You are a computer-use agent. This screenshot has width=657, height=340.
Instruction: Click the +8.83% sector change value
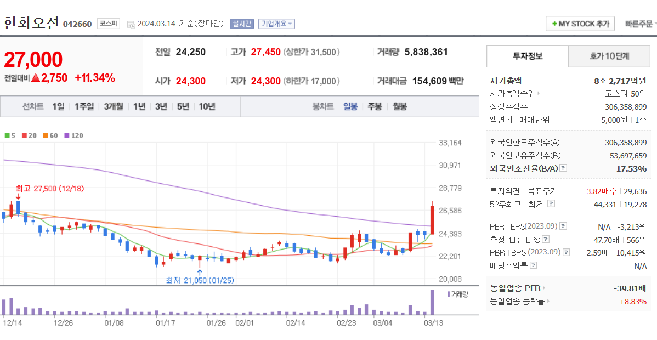click(633, 301)
